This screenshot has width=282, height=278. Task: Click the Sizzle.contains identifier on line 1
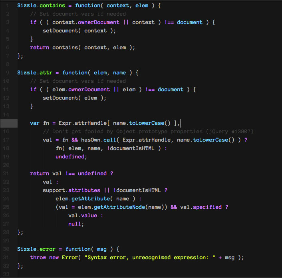click(41, 6)
